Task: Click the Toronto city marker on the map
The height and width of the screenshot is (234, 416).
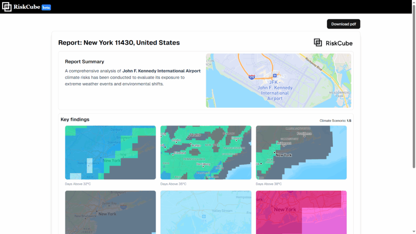Action: click(x=188, y=136)
